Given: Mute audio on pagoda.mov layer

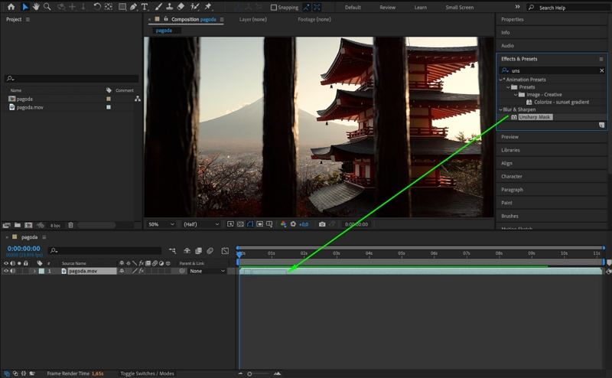Looking at the screenshot, I should point(12,271).
